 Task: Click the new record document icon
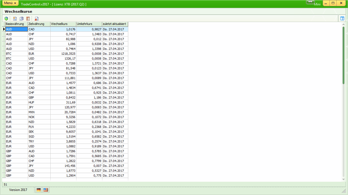pyautogui.click(x=15, y=19)
